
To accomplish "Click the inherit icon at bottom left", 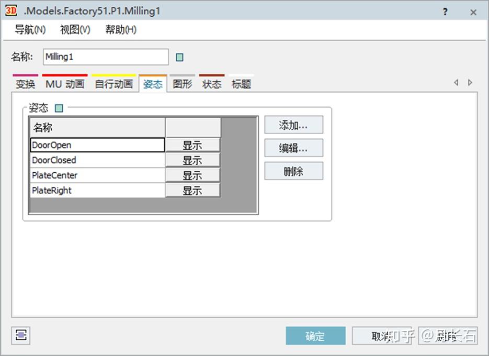I will coord(20,335).
